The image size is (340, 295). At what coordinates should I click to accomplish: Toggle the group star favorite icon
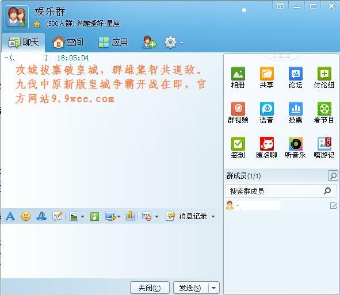click(37, 24)
